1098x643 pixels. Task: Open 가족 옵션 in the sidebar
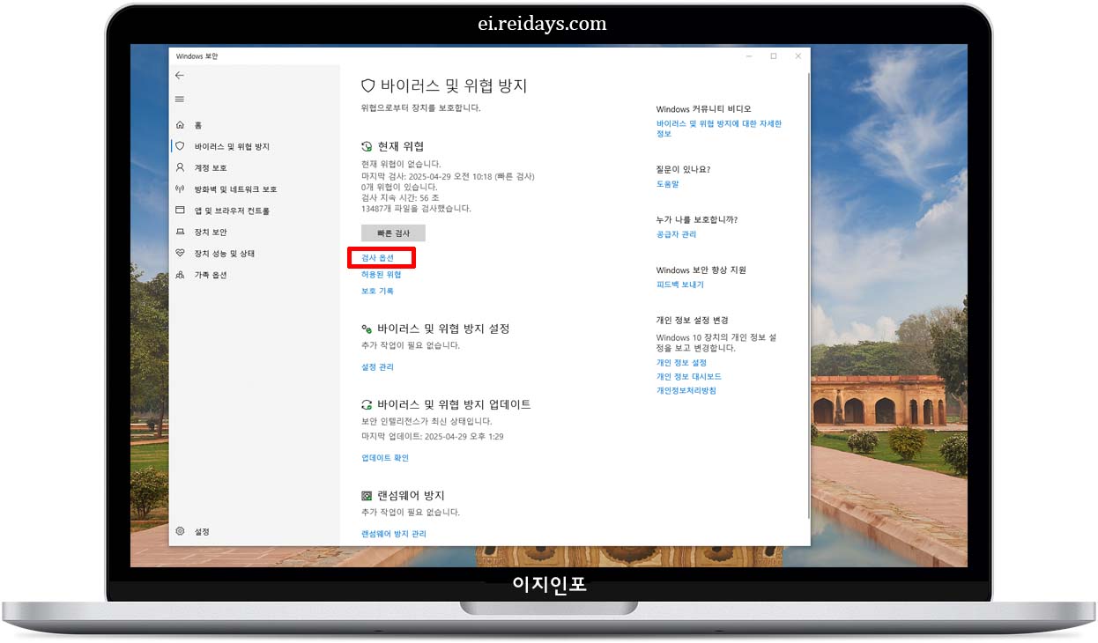coord(211,275)
